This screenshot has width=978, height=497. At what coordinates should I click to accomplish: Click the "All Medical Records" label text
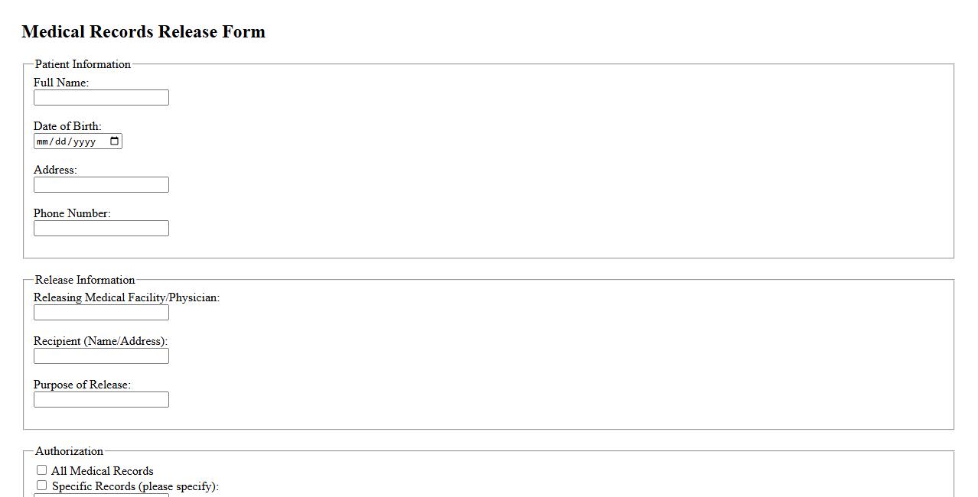[102, 471]
